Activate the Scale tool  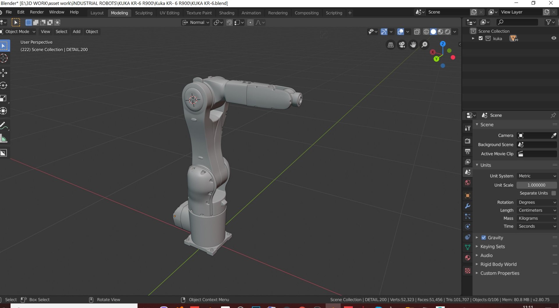[x=4, y=98]
